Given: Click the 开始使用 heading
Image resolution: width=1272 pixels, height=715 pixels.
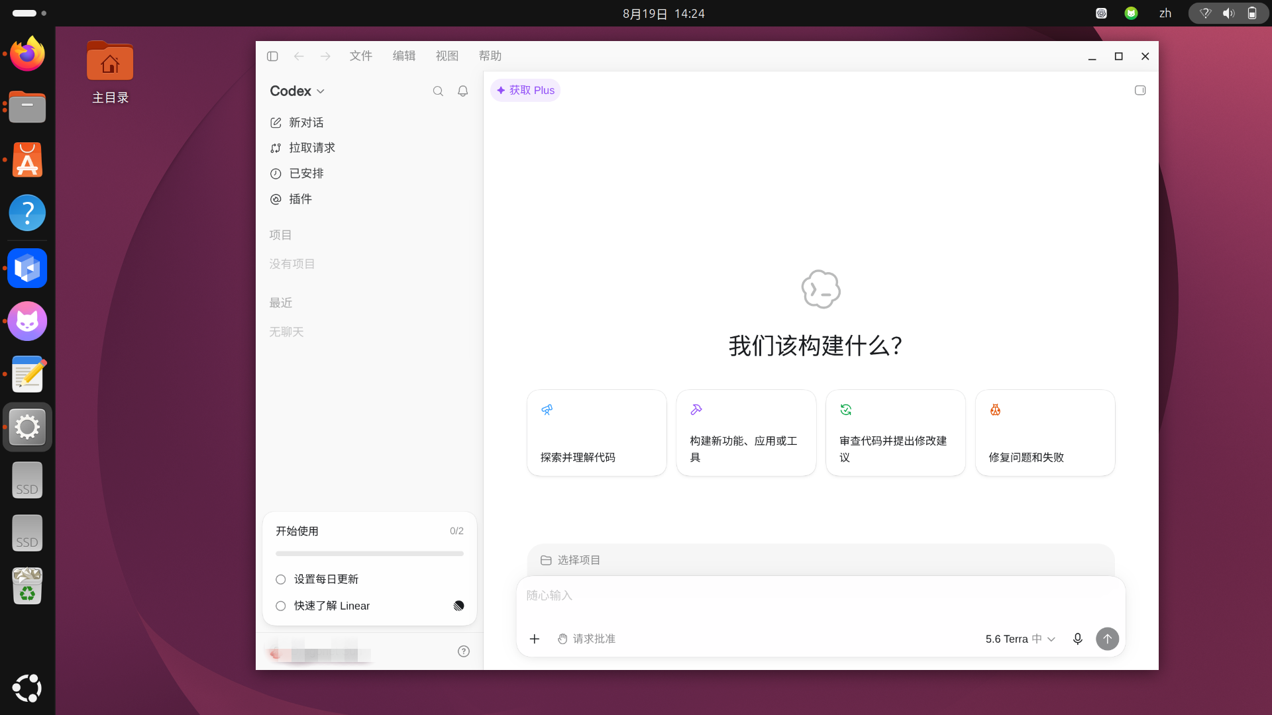Looking at the screenshot, I should click(297, 531).
